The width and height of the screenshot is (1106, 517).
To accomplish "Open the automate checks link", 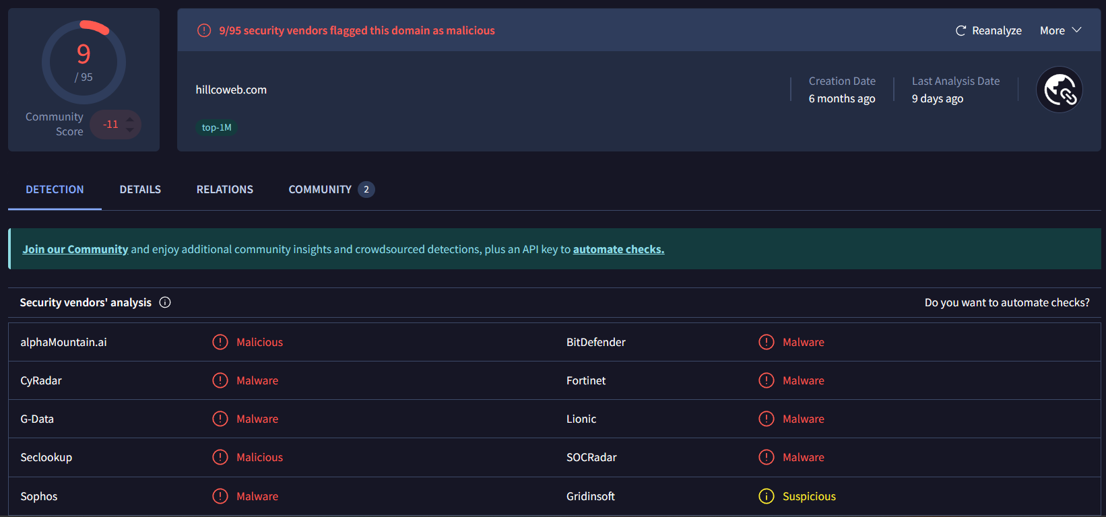I will (618, 249).
